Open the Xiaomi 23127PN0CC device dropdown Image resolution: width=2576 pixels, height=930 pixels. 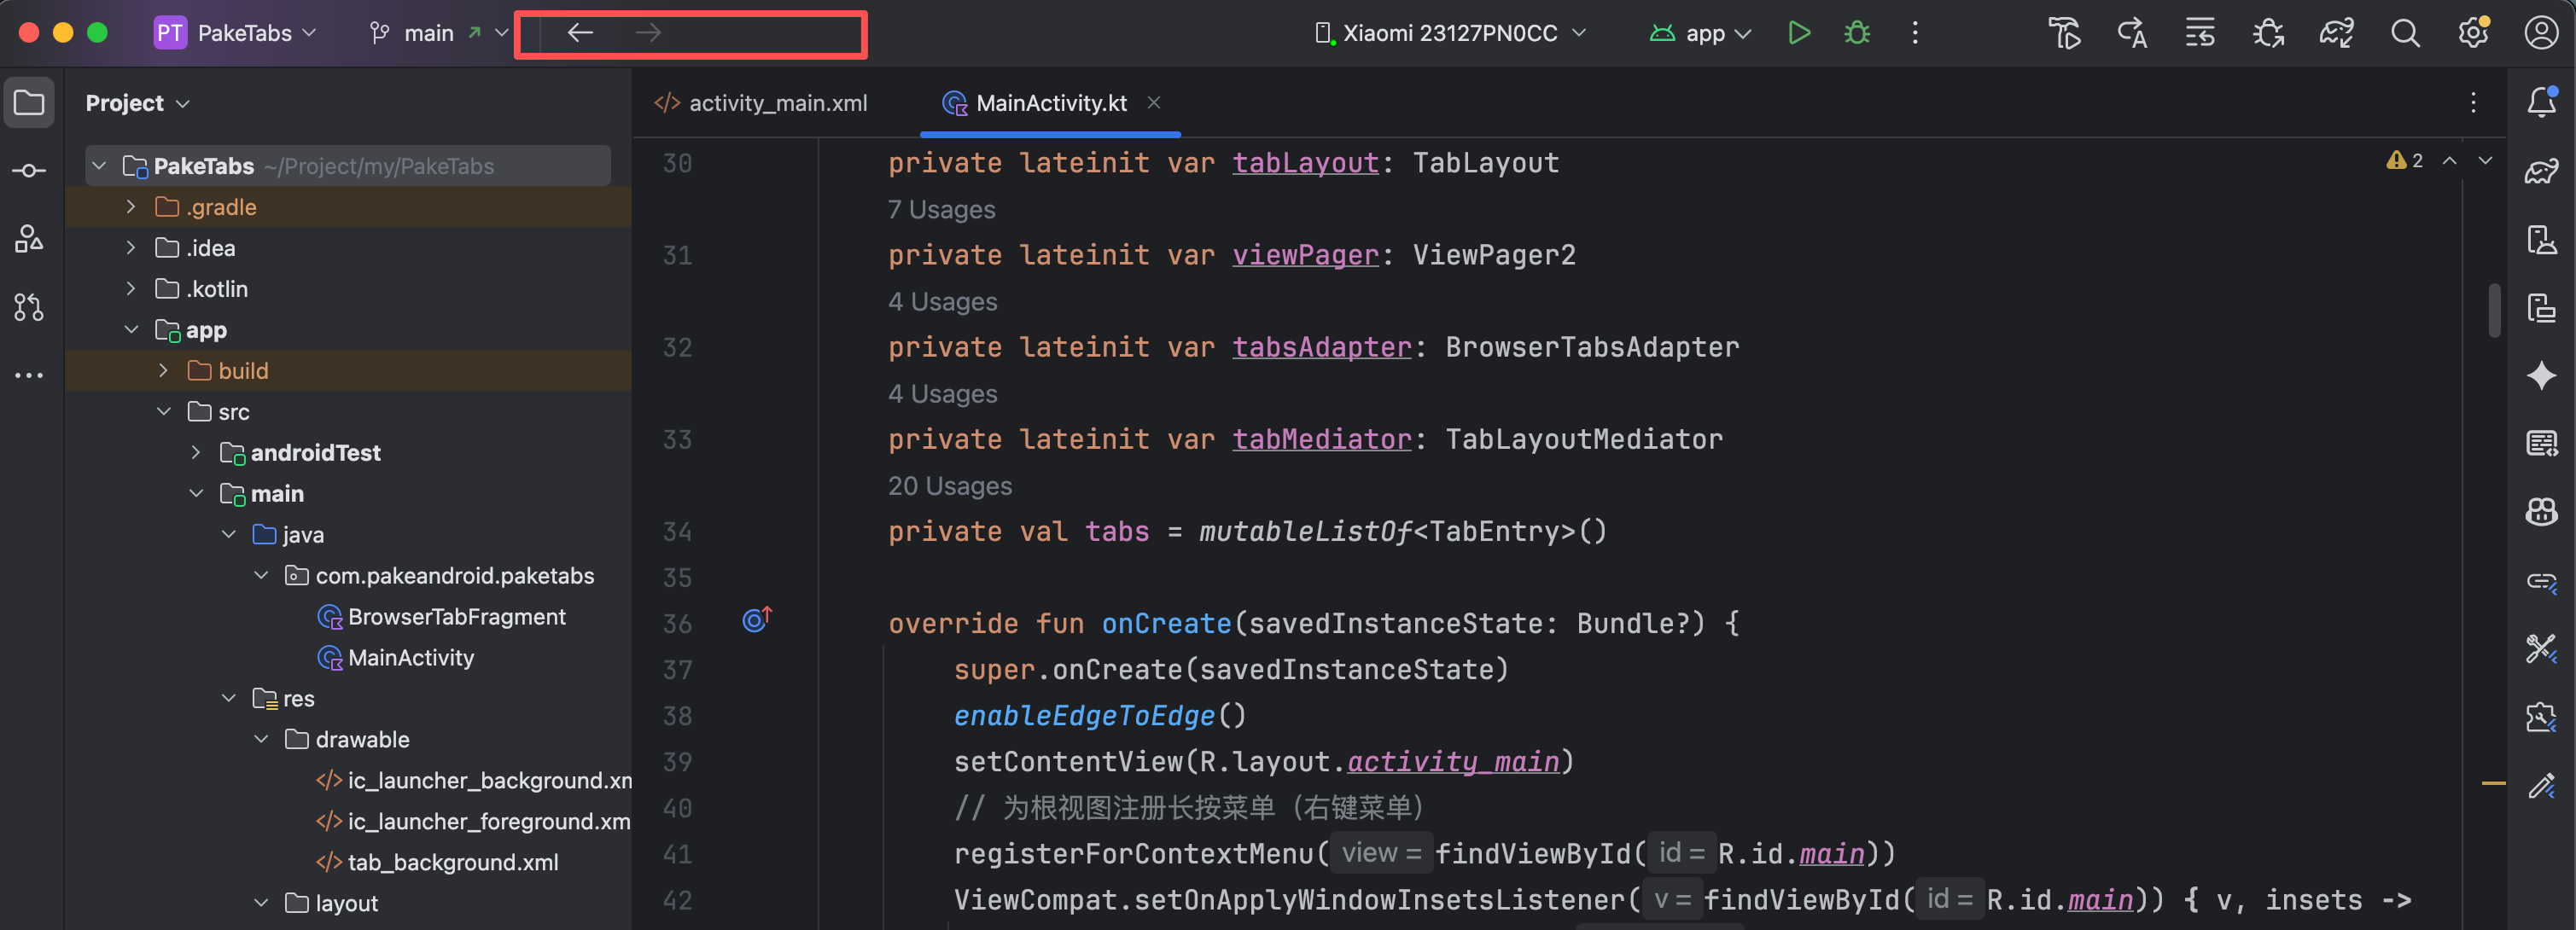pos(1450,33)
